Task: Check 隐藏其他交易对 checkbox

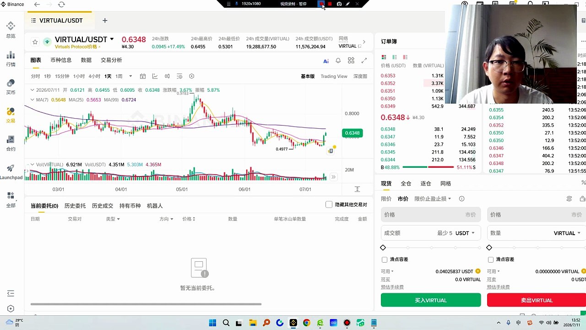Action: click(x=329, y=204)
